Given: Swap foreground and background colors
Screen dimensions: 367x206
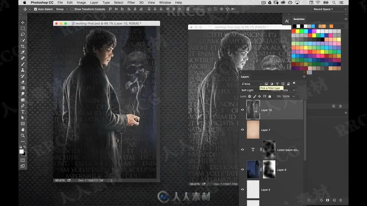Looking at the screenshot, I should pos(25,147).
